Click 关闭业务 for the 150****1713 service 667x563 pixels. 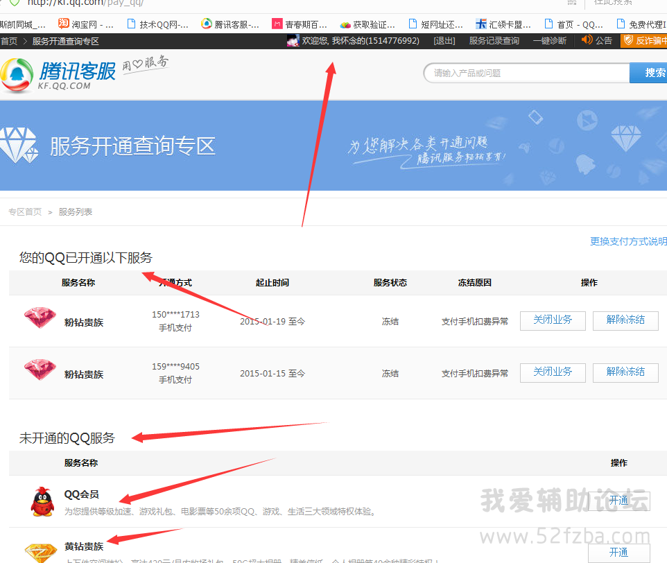(553, 320)
